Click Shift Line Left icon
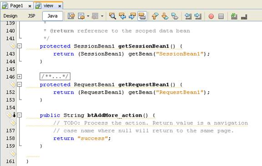The height and width of the screenshot is (166, 262). [188, 16]
